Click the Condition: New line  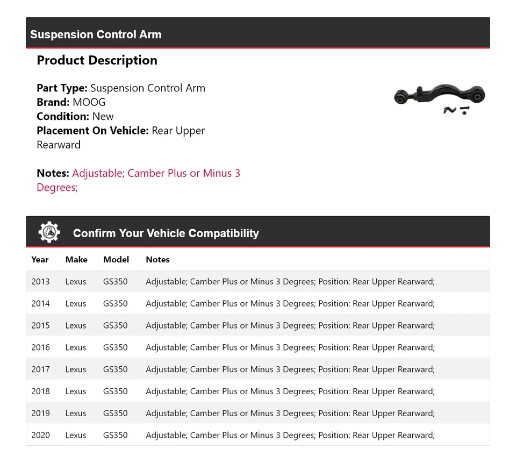coord(75,116)
